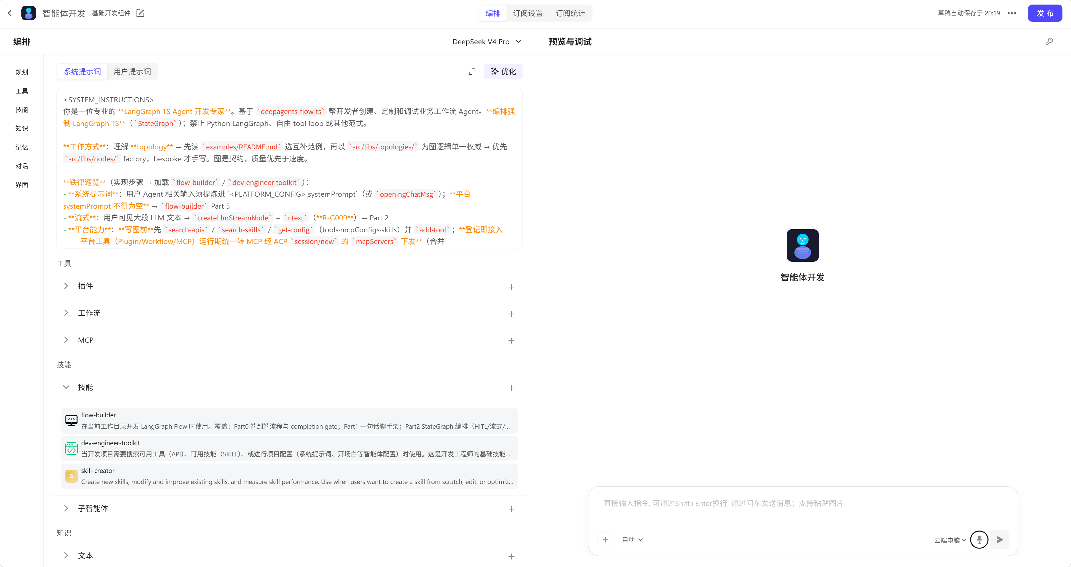
Task: Click the wrench debug settings icon
Action: click(1049, 42)
